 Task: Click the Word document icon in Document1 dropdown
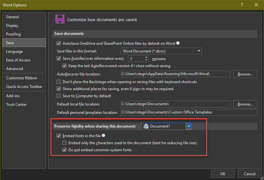[146, 126]
